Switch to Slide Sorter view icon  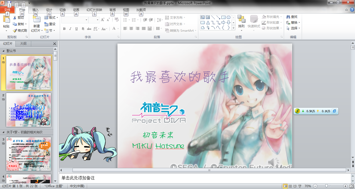(x=290, y=186)
